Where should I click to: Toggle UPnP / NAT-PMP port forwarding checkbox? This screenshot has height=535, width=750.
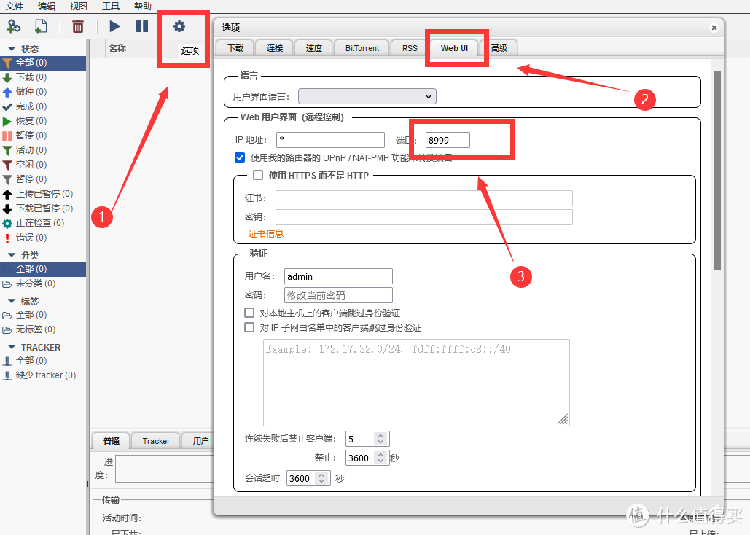pos(240,157)
